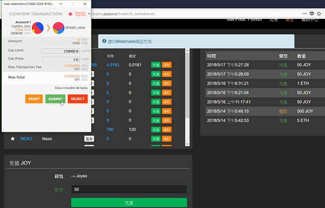
Task: Open the 幫助中心 navigation tab
Action: 310,19
